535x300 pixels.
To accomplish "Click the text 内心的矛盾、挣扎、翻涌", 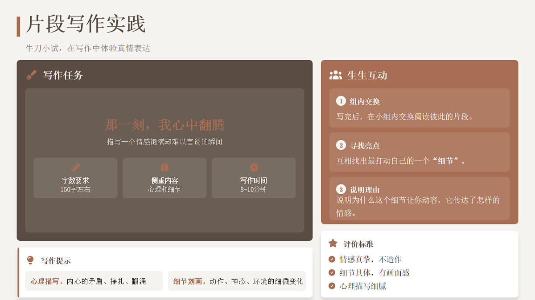I will [x=107, y=281].
